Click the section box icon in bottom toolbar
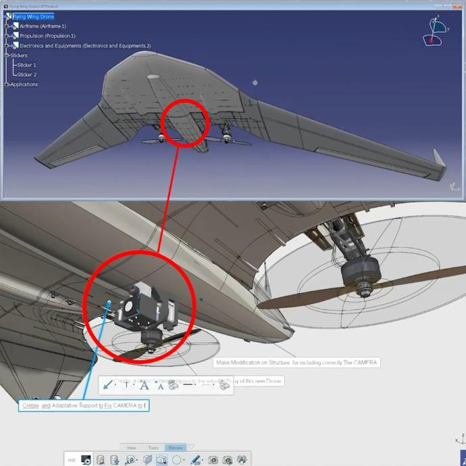The height and width of the screenshot is (466, 466). [x=147, y=460]
